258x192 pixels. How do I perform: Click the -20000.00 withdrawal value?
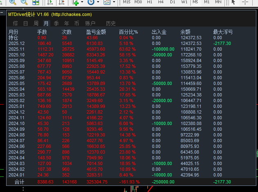click(x=162, y=100)
